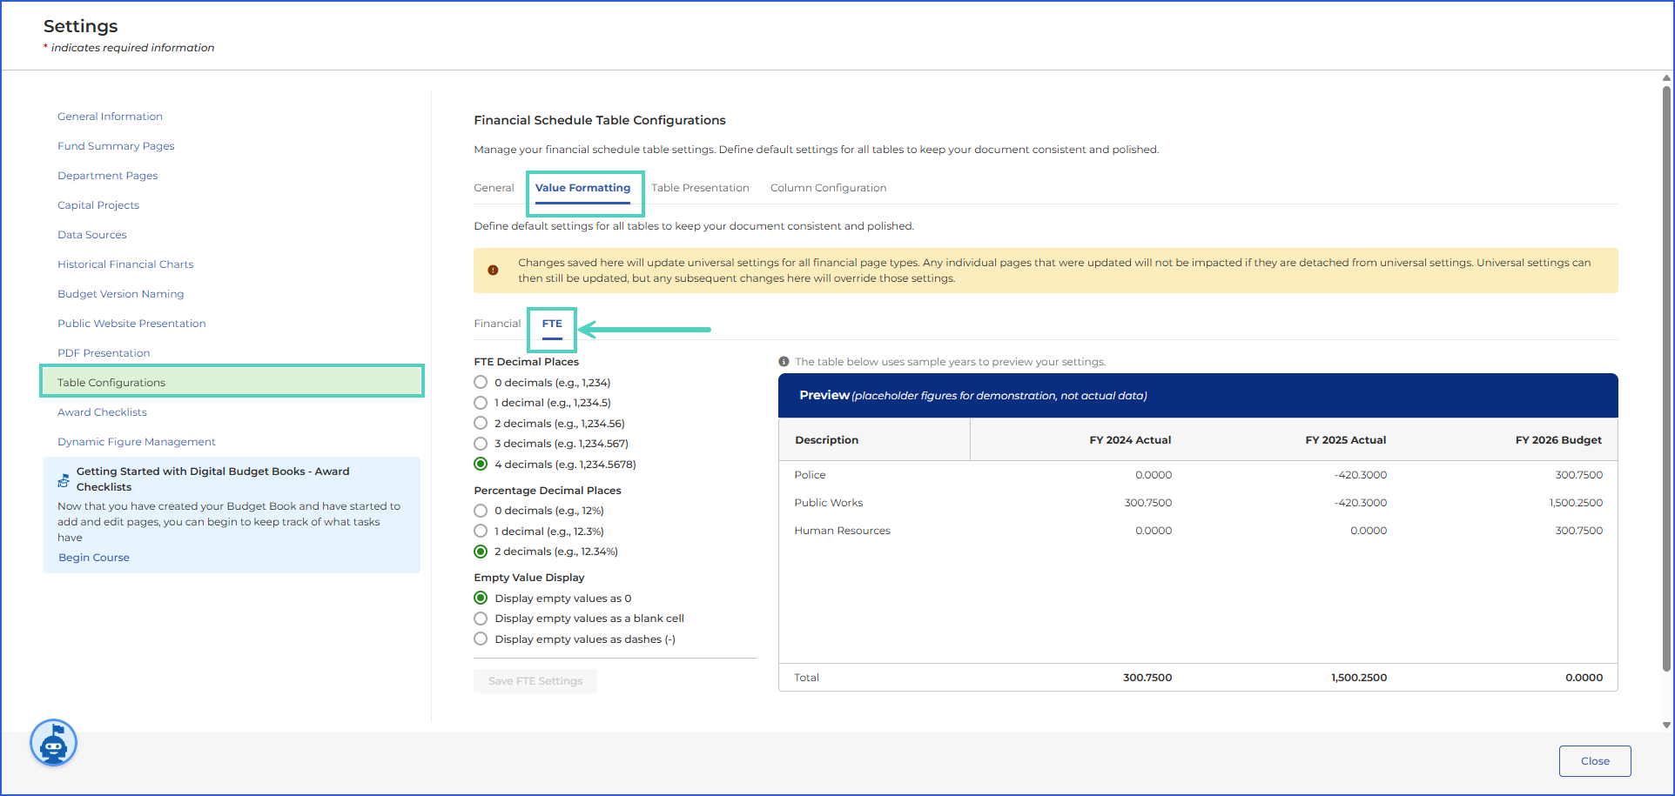The image size is (1675, 796).
Task: Click the Total FY 2024 value 300.7500
Action: click(x=1147, y=678)
